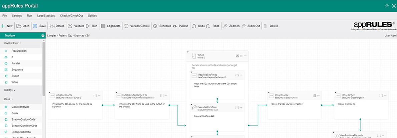
Task: Minimize the CloseTarget node with dash button
Action: pyautogui.click(x=385, y=95)
